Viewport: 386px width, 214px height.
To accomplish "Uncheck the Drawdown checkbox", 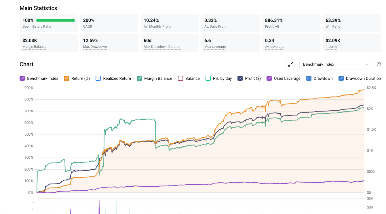I will tap(309, 78).
